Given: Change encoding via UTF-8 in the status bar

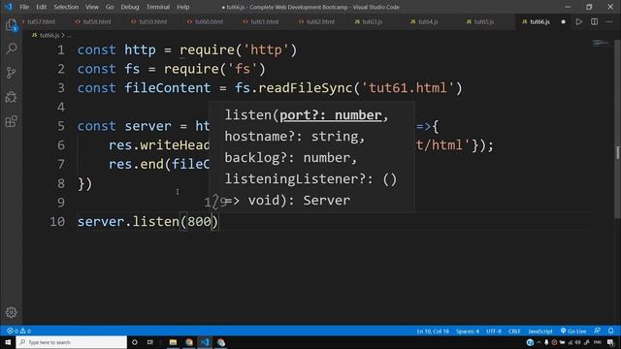Looking at the screenshot, I should 494,331.
